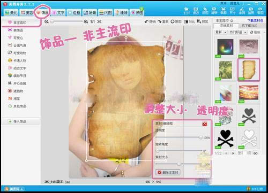The height and width of the screenshot is (193, 268).
Task: Select 卡通人物 (Cartoon characters) category
Action: point(17,60)
